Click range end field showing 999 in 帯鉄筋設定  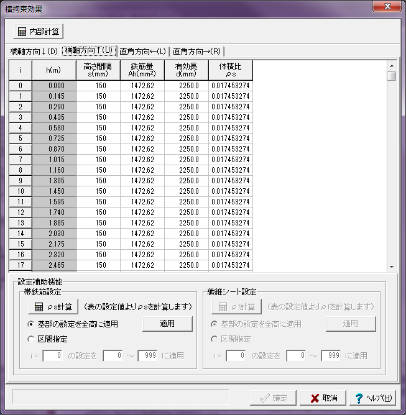pos(147,355)
